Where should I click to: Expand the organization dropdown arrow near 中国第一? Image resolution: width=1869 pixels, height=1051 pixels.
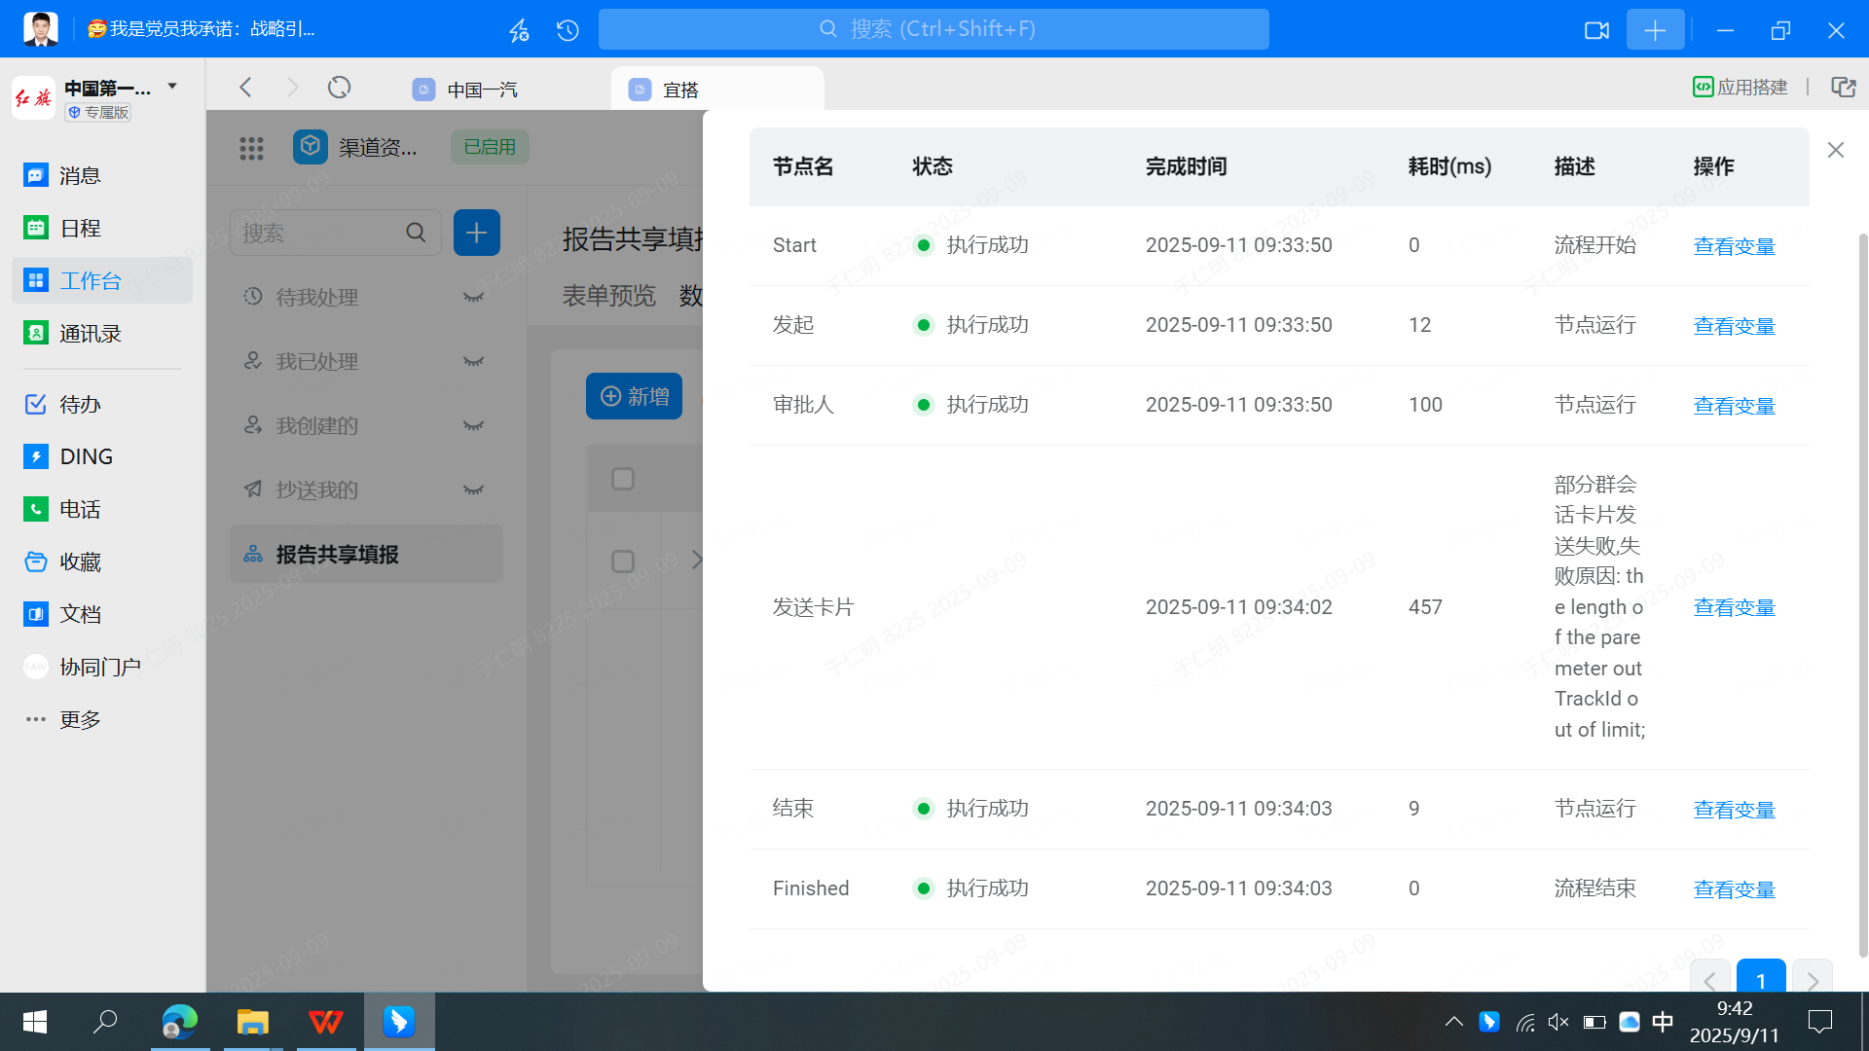[x=172, y=86]
